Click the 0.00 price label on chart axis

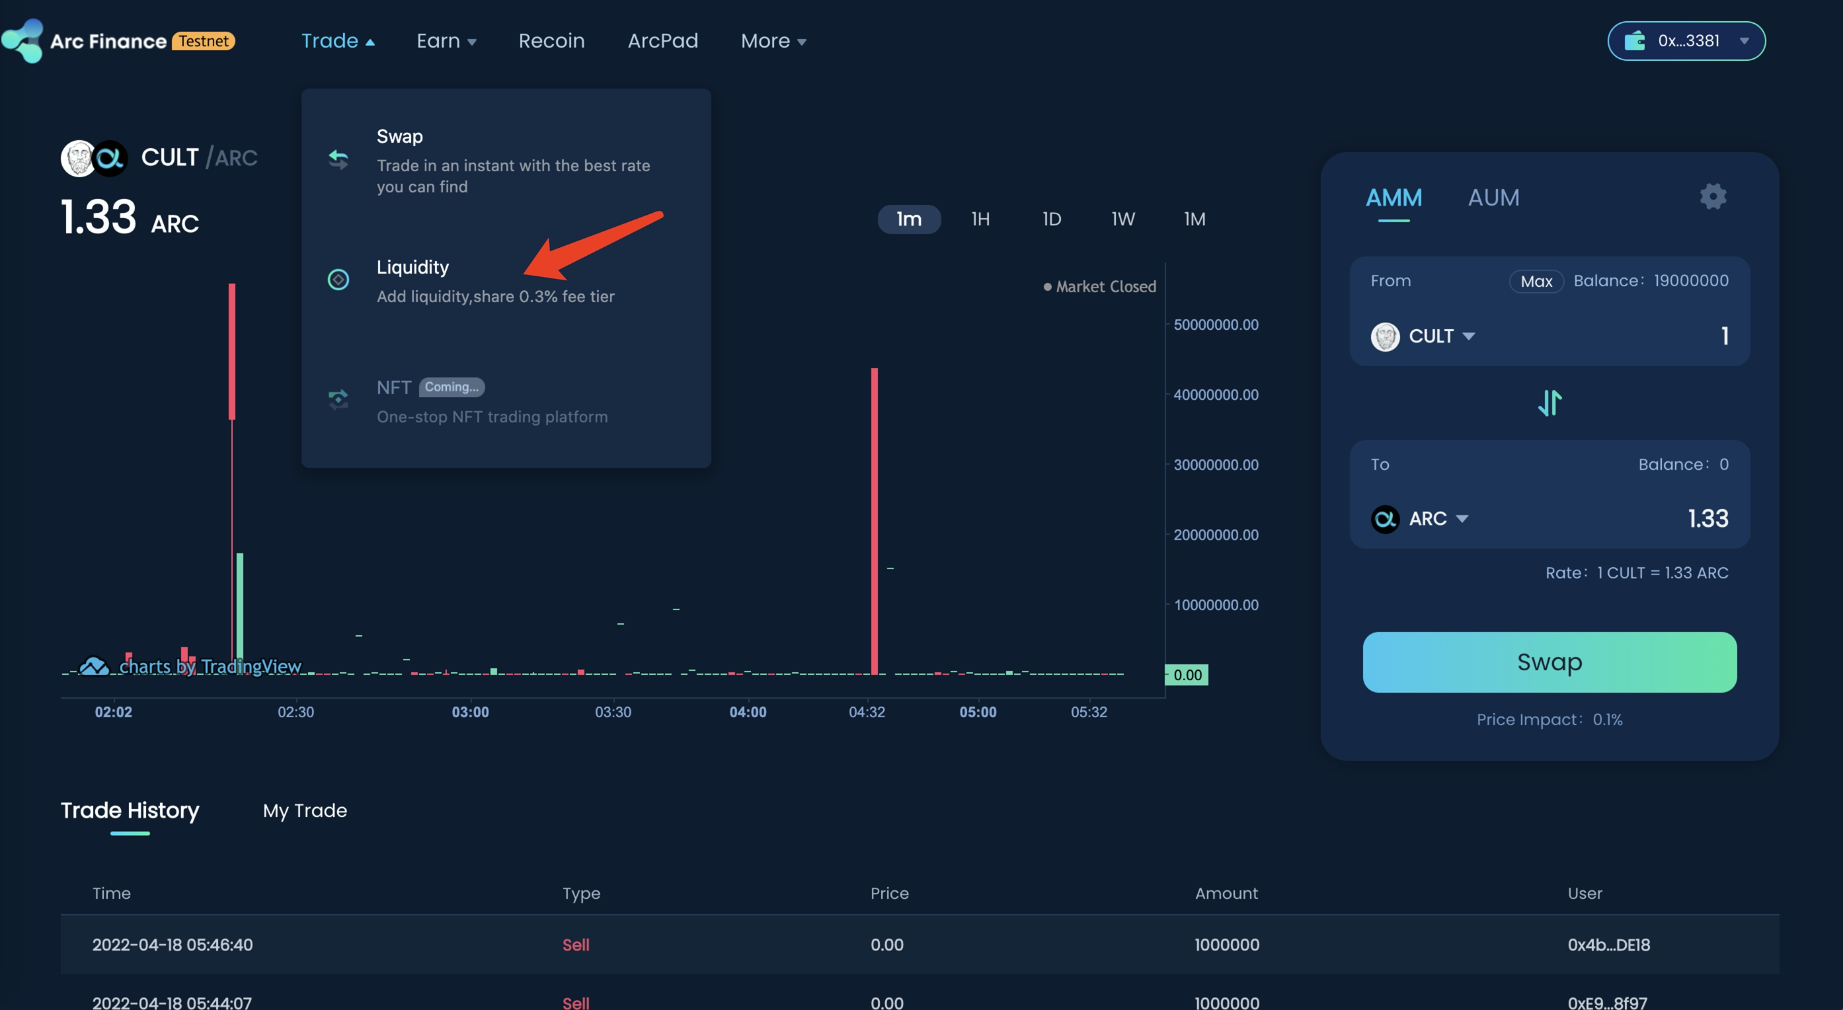coord(1187,674)
